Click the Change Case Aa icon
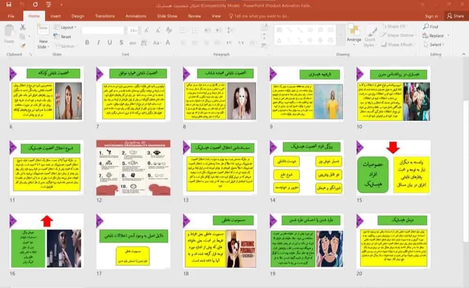The height and width of the screenshot is (288, 469). pyautogui.click(x=156, y=43)
